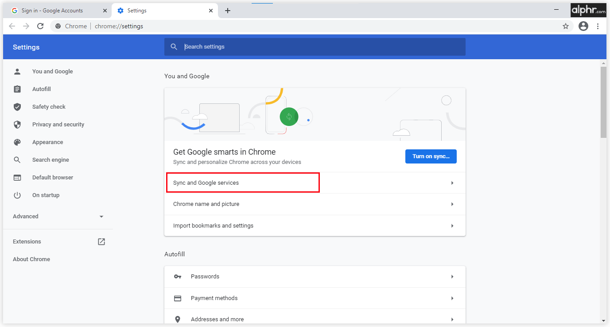Click the Search engine magnifier icon
The height and width of the screenshot is (327, 610).
[x=17, y=160]
